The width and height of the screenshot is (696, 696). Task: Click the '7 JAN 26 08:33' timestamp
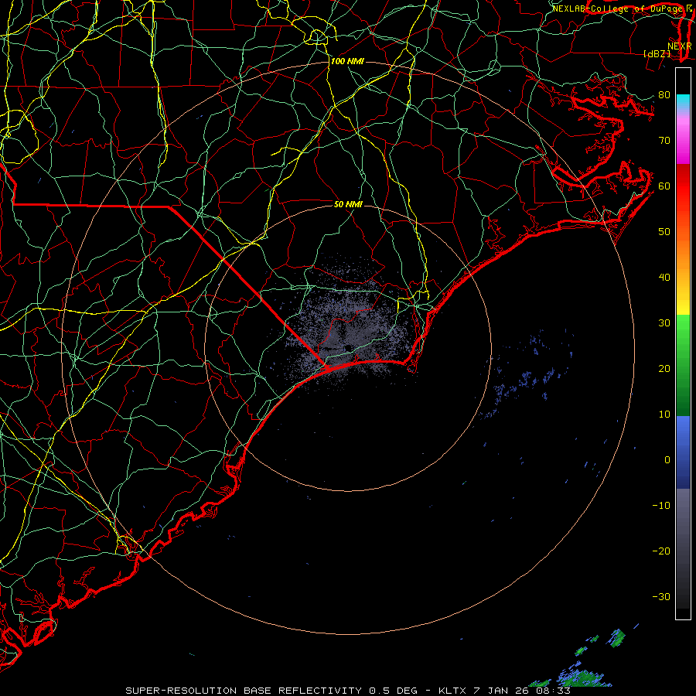pos(522,691)
